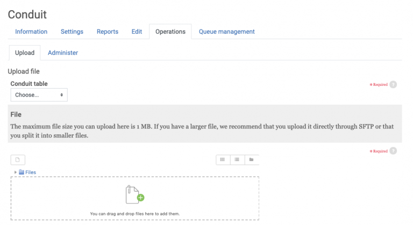Switch to the Settings tab

pyautogui.click(x=72, y=32)
